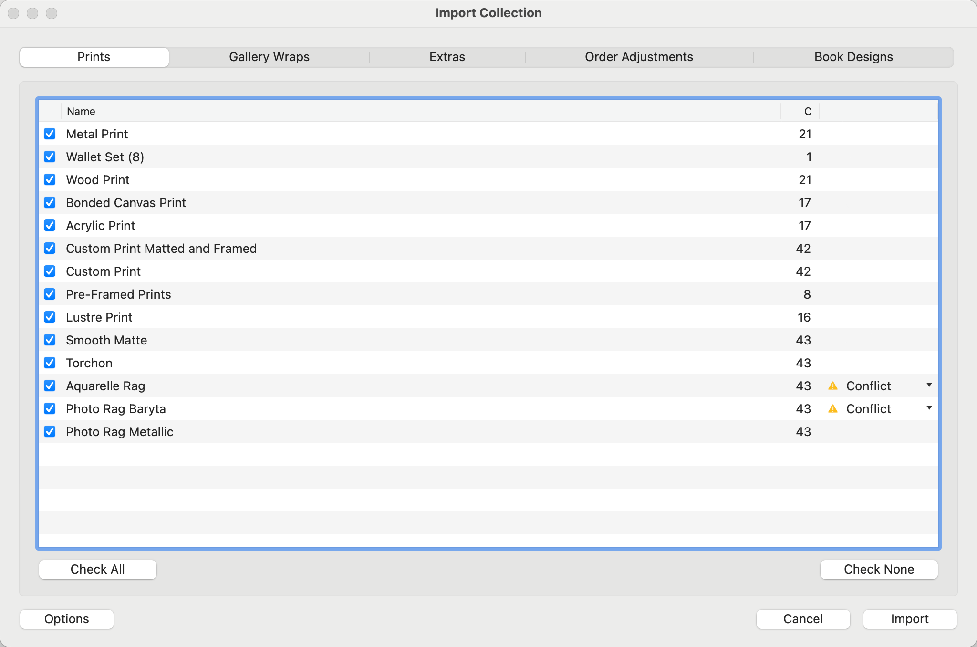Select the Book Designs tab
Viewport: 977px width, 647px height.
click(x=853, y=57)
